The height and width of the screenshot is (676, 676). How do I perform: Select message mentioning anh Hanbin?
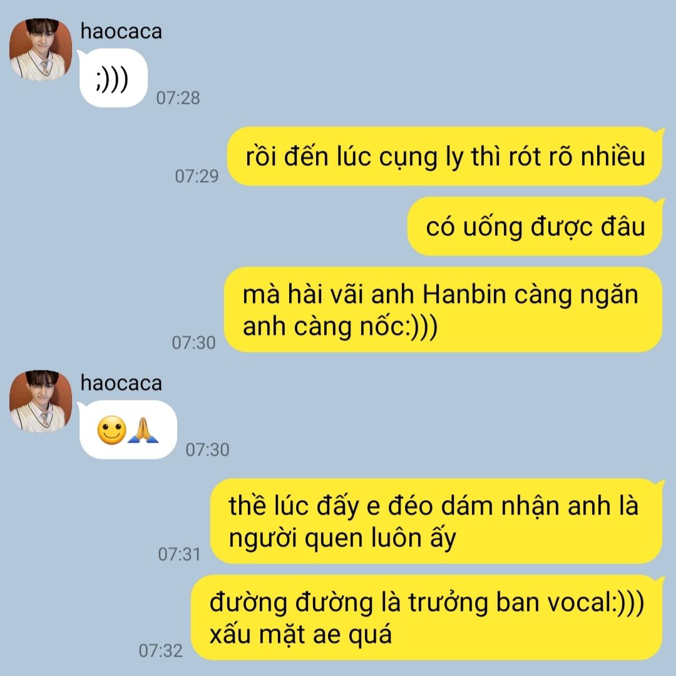[444, 310]
